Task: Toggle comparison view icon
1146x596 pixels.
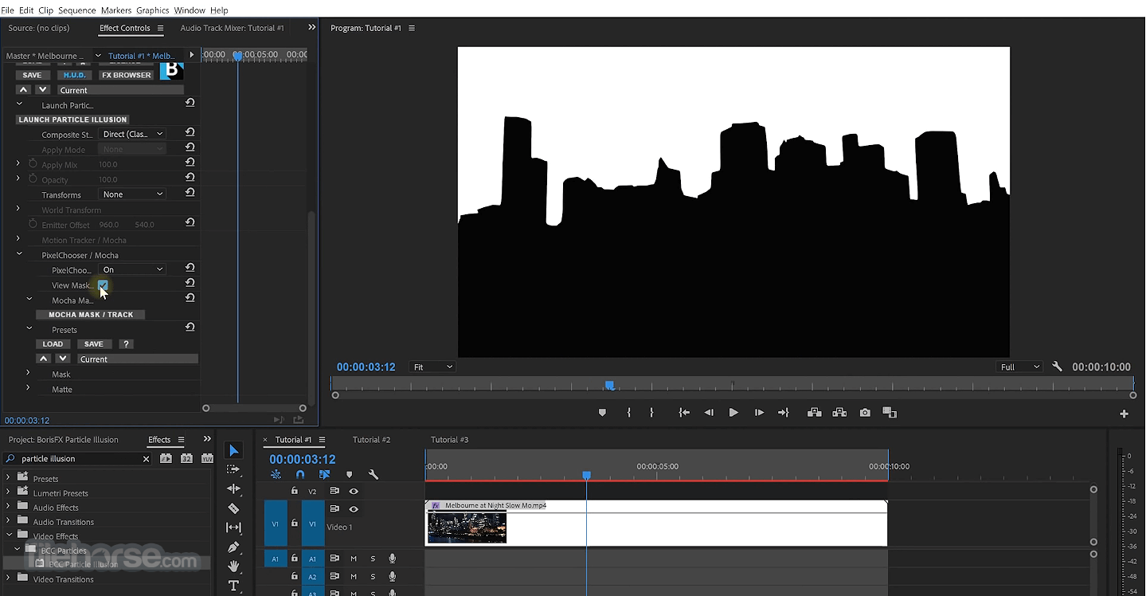Action: [890, 413]
